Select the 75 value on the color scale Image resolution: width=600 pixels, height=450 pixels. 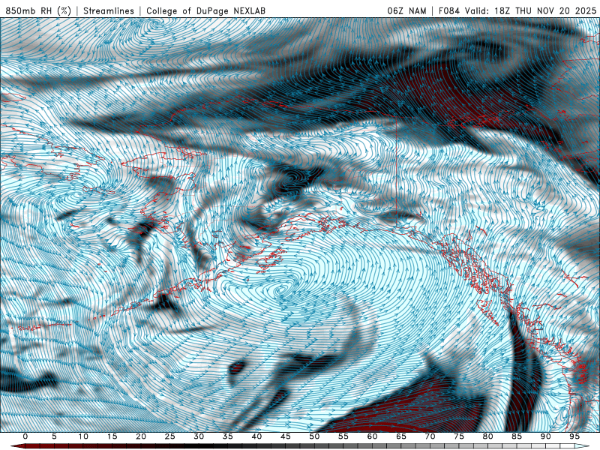(x=459, y=436)
